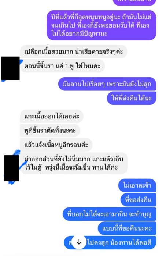Tap the bottom bubble ending 'น้องทานได้พอดี'

tap(110, 243)
